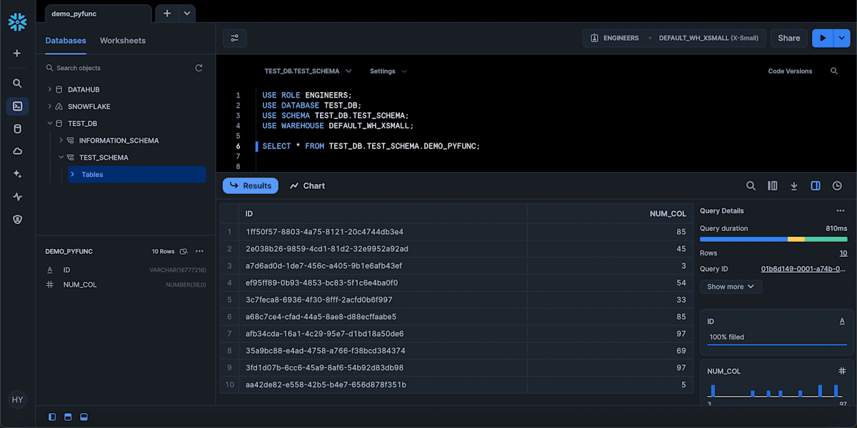
Task: Open the Data database icon in sidebar
Action: tap(17, 129)
